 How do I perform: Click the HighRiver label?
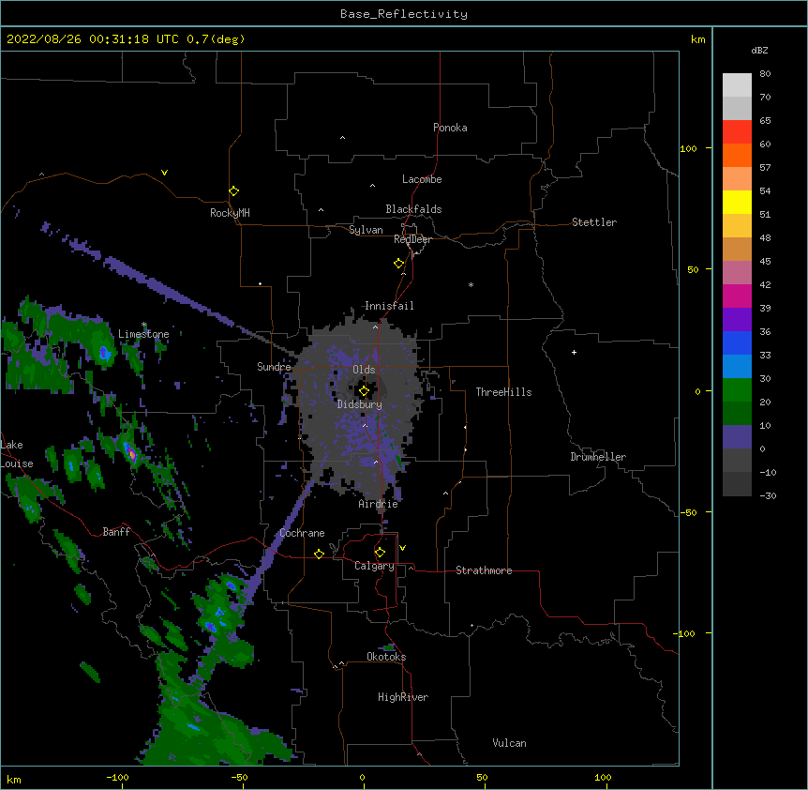coord(403,697)
